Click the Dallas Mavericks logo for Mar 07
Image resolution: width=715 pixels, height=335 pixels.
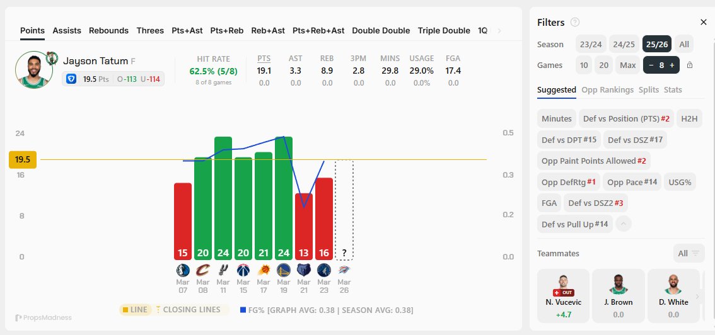[x=182, y=270]
